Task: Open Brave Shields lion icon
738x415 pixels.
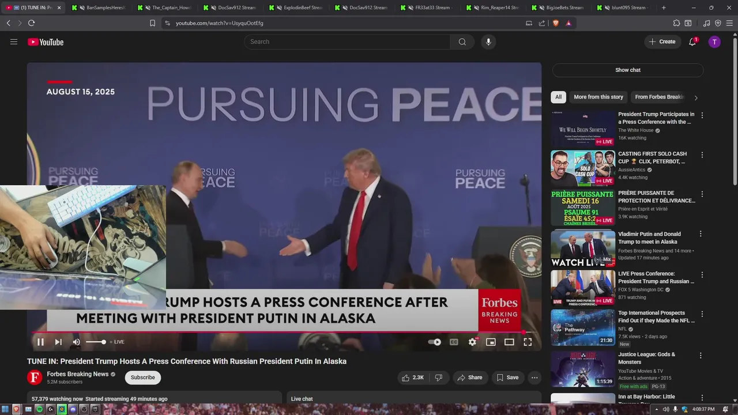Action: 556,23
